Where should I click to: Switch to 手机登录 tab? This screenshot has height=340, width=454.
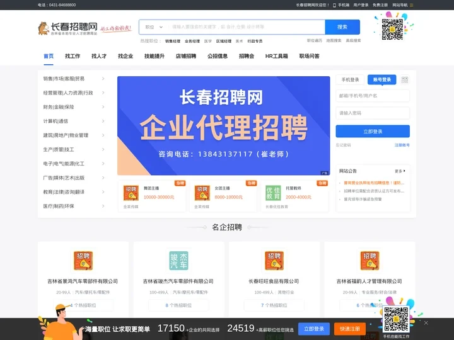tap(350, 80)
